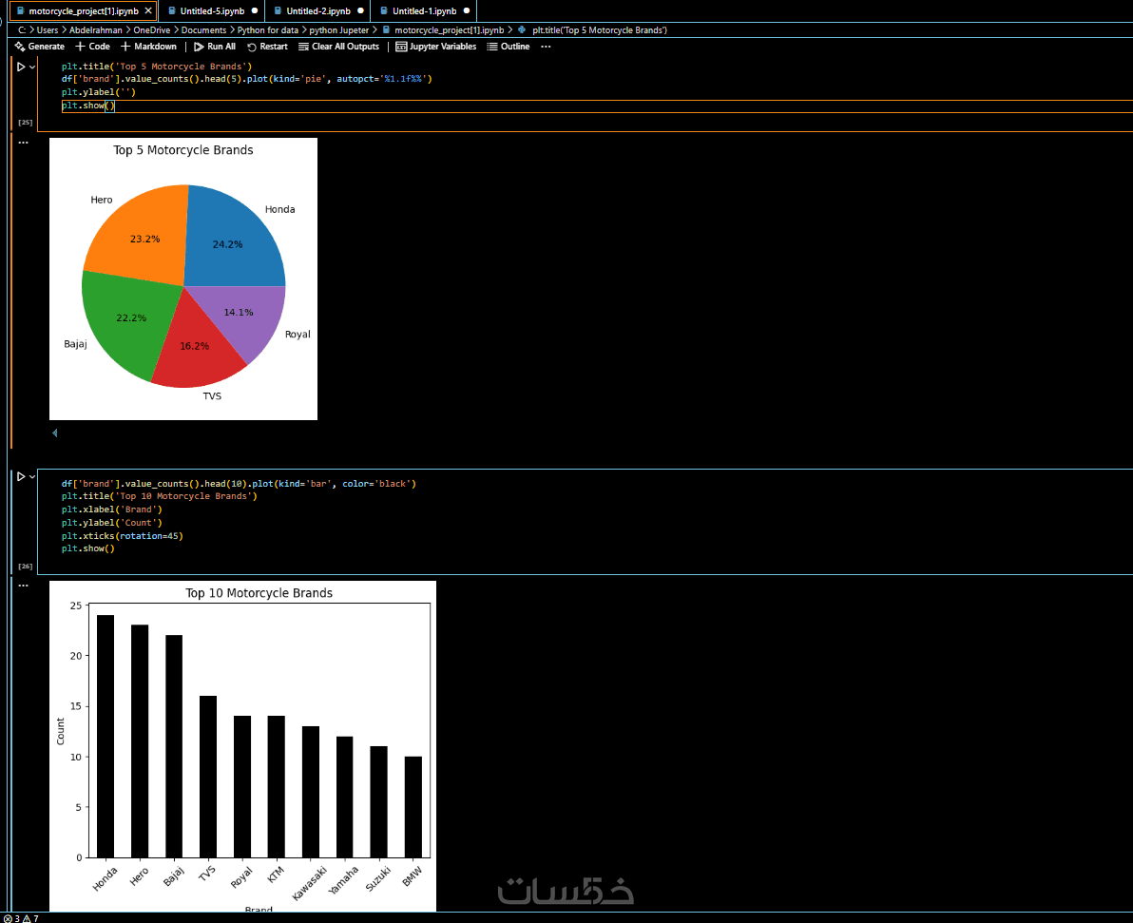Click the Generate sparkle button
Screen dimensions: 1133x923
point(40,47)
